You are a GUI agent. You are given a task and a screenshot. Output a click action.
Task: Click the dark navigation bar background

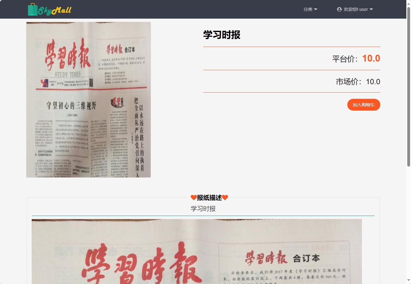pos(186,9)
